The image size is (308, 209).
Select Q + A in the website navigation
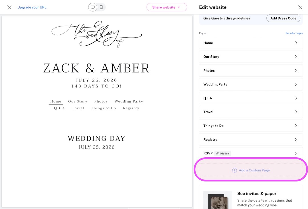[59, 108]
